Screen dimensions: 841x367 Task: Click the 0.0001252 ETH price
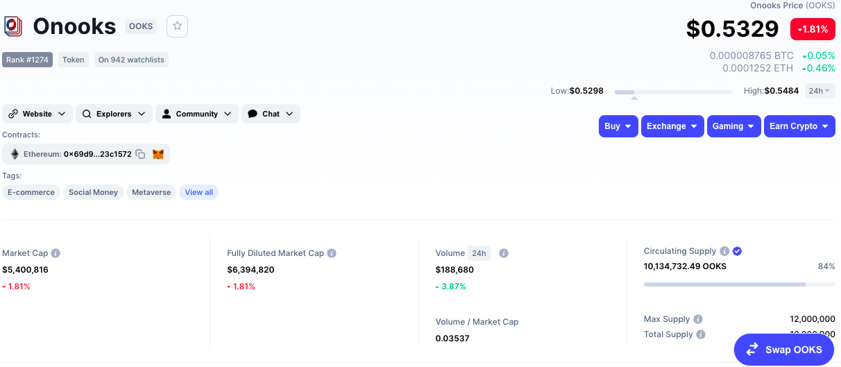[758, 68]
